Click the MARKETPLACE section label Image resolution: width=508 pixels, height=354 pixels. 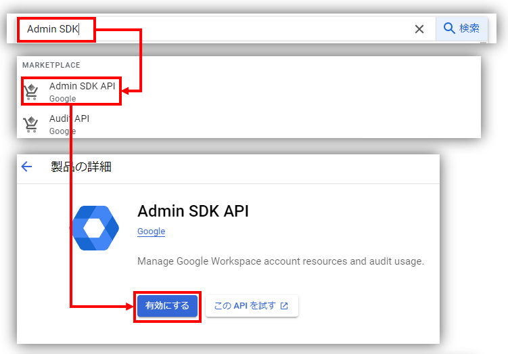coord(51,65)
